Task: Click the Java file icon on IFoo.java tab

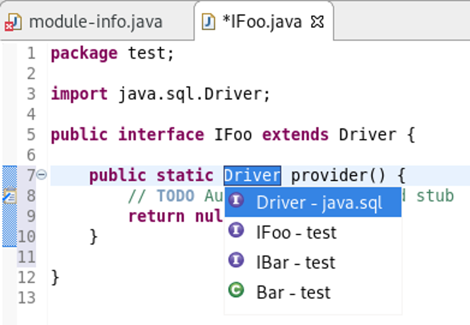Action: (209, 22)
